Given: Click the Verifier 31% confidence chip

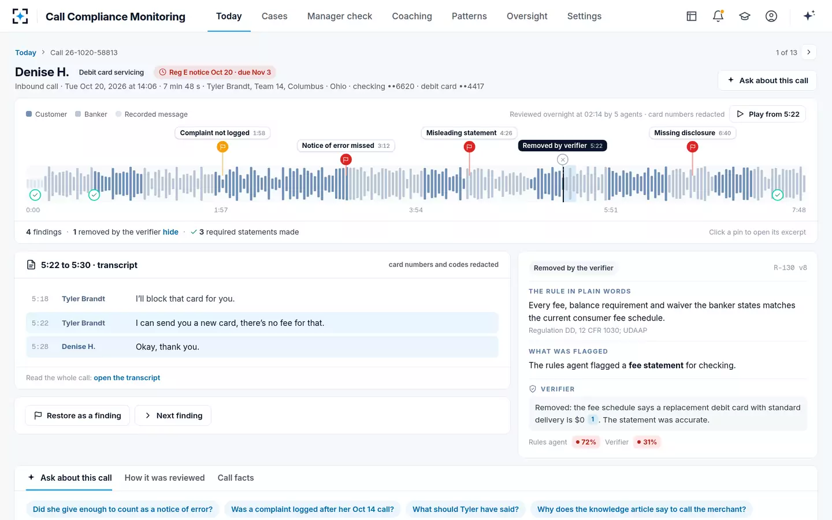Looking at the screenshot, I should point(647,442).
